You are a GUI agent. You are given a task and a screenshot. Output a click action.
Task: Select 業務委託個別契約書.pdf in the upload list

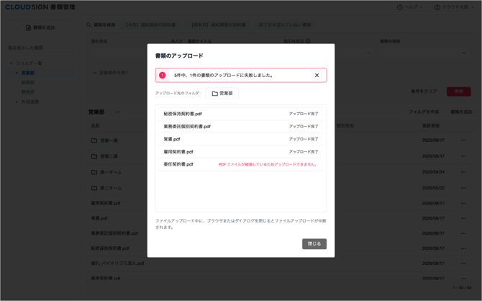187,126
